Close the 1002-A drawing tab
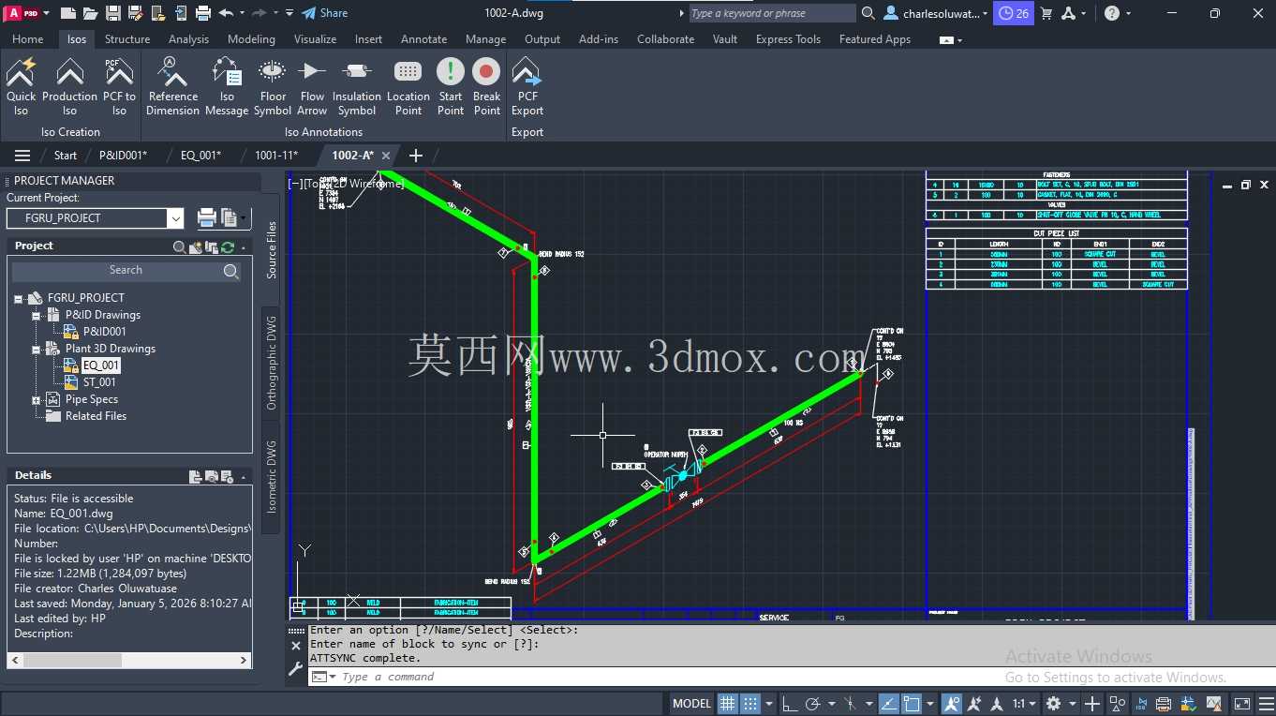The image size is (1276, 716). (x=386, y=156)
